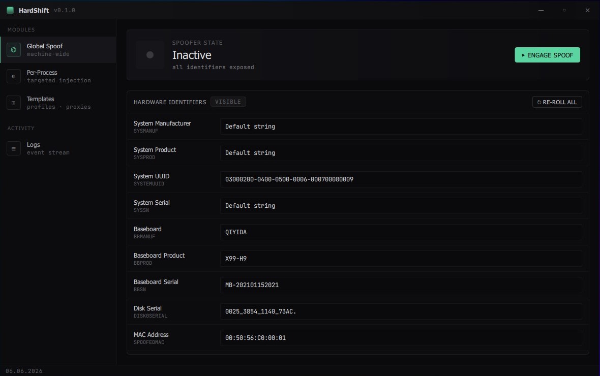Click the System UUID value field
Screen dimensions: 600x376
pos(401,179)
